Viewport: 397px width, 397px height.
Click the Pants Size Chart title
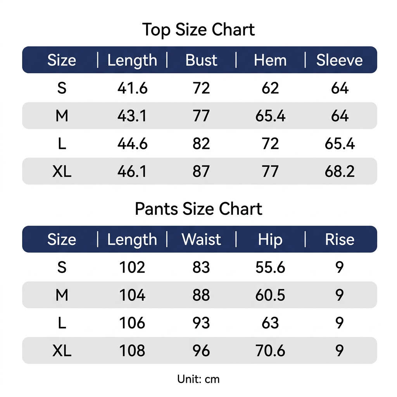(x=198, y=209)
